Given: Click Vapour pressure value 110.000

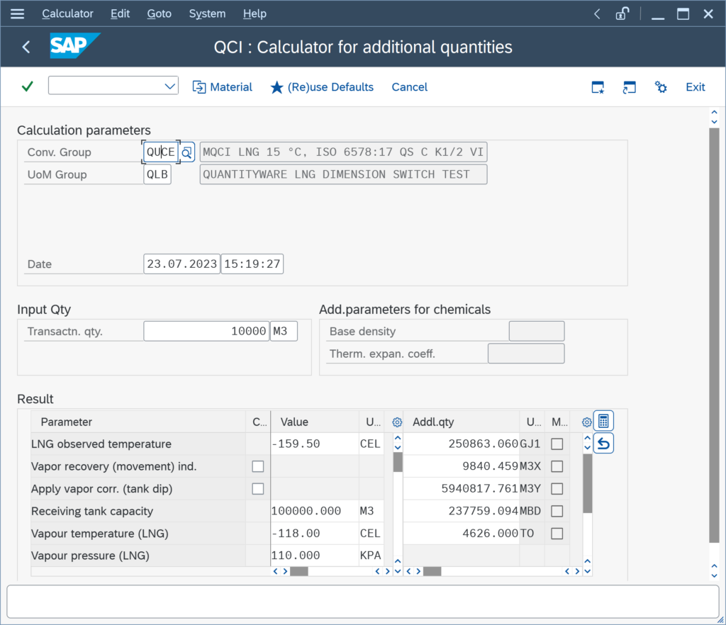Looking at the screenshot, I should (x=314, y=556).
